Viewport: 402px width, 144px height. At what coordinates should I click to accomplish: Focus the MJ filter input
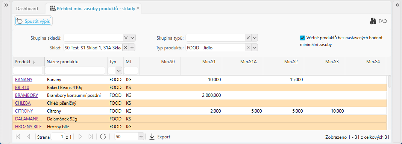click(131, 70)
